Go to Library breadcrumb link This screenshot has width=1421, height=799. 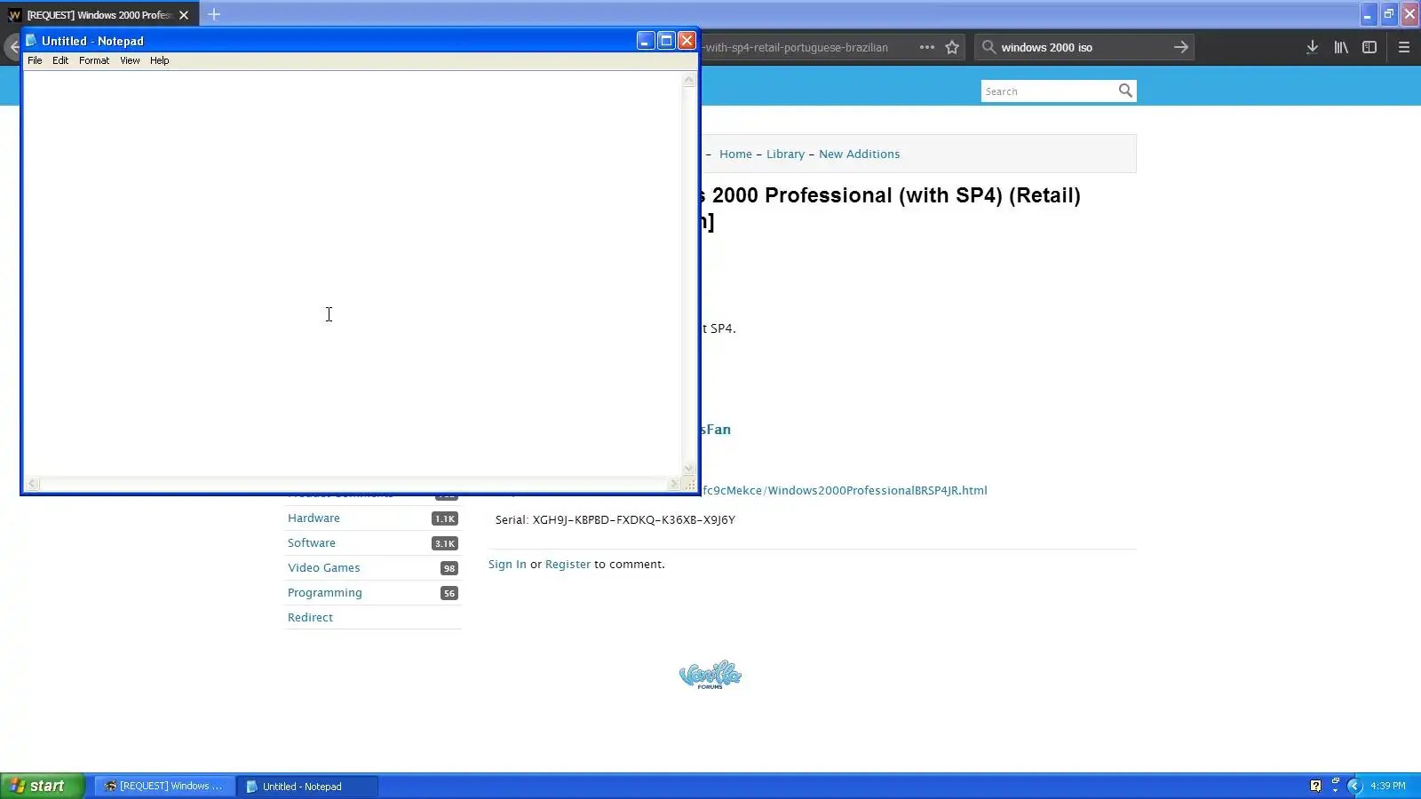785,154
